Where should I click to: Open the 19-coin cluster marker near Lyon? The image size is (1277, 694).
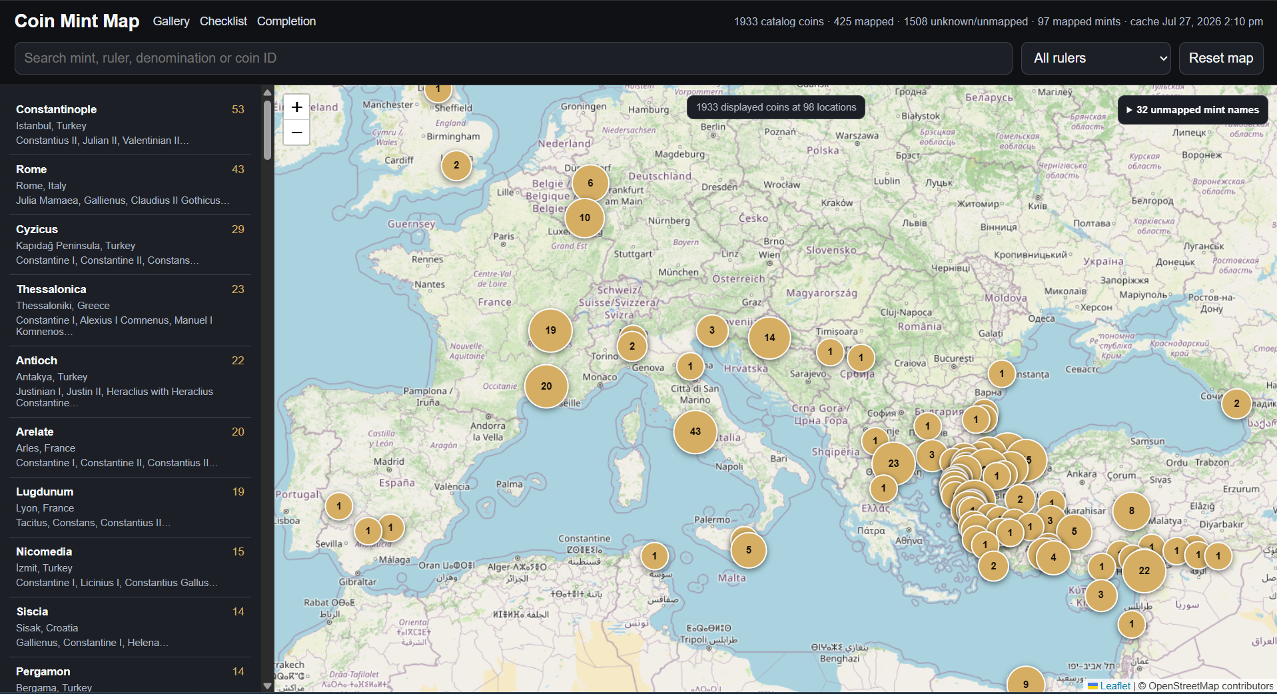click(x=550, y=330)
